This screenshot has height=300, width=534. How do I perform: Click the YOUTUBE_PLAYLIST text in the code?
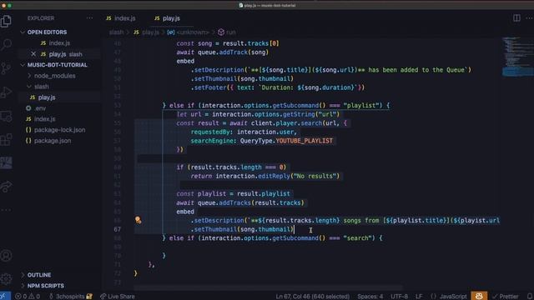(x=304, y=141)
